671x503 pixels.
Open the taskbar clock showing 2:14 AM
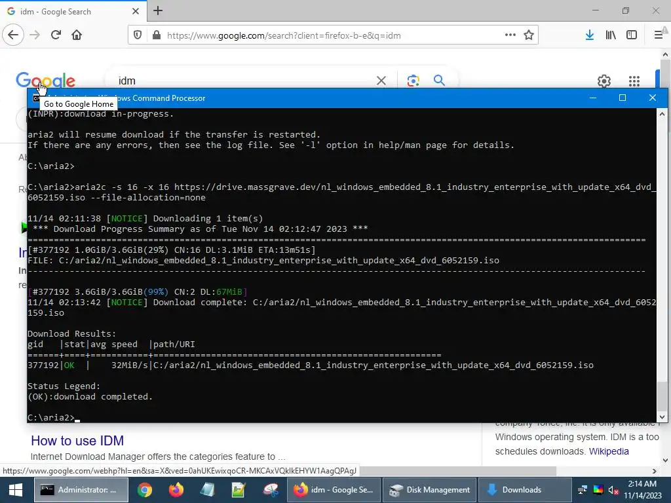tap(642, 490)
